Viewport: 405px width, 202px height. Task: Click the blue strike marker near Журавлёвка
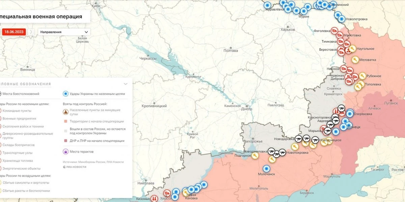[x=267, y=5]
